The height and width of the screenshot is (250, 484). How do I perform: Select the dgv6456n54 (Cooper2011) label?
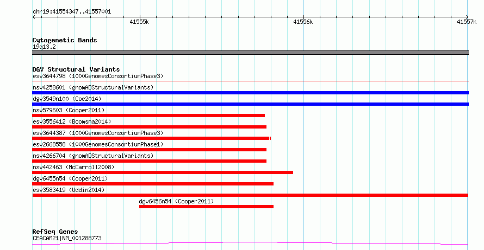[x=176, y=201]
